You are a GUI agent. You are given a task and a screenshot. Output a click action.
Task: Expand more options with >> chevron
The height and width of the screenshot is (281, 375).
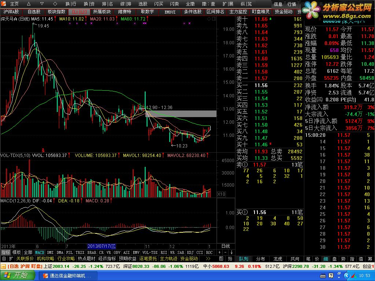[208, 259]
